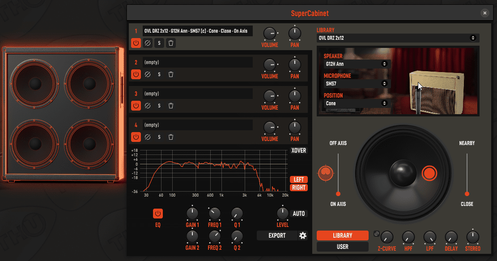The width and height of the screenshot is (497, 261).
Task: Enable the AUTO level toggle
Action: coord(299,214)
